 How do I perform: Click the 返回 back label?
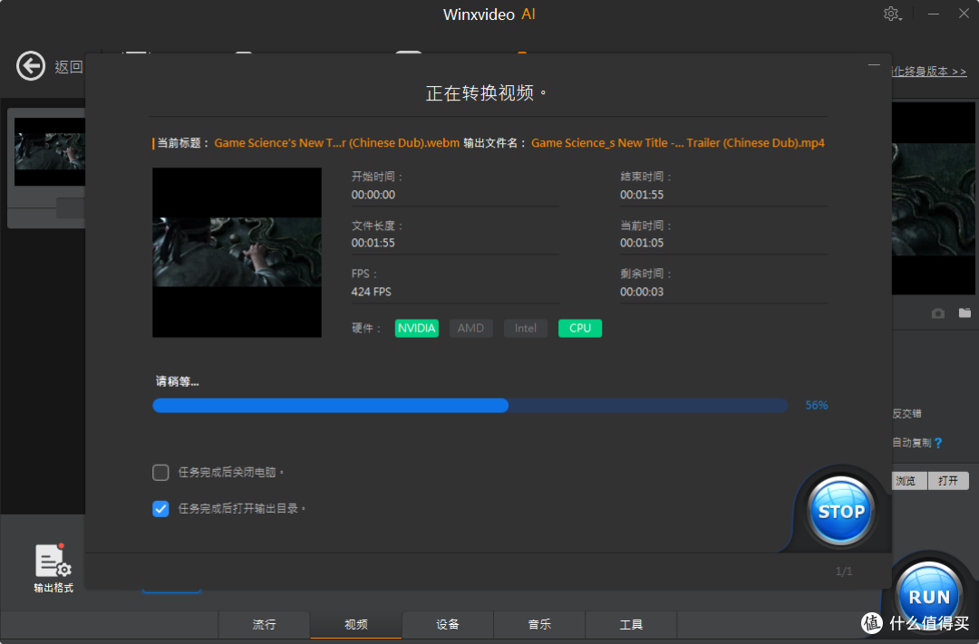[x=69, y=67]
